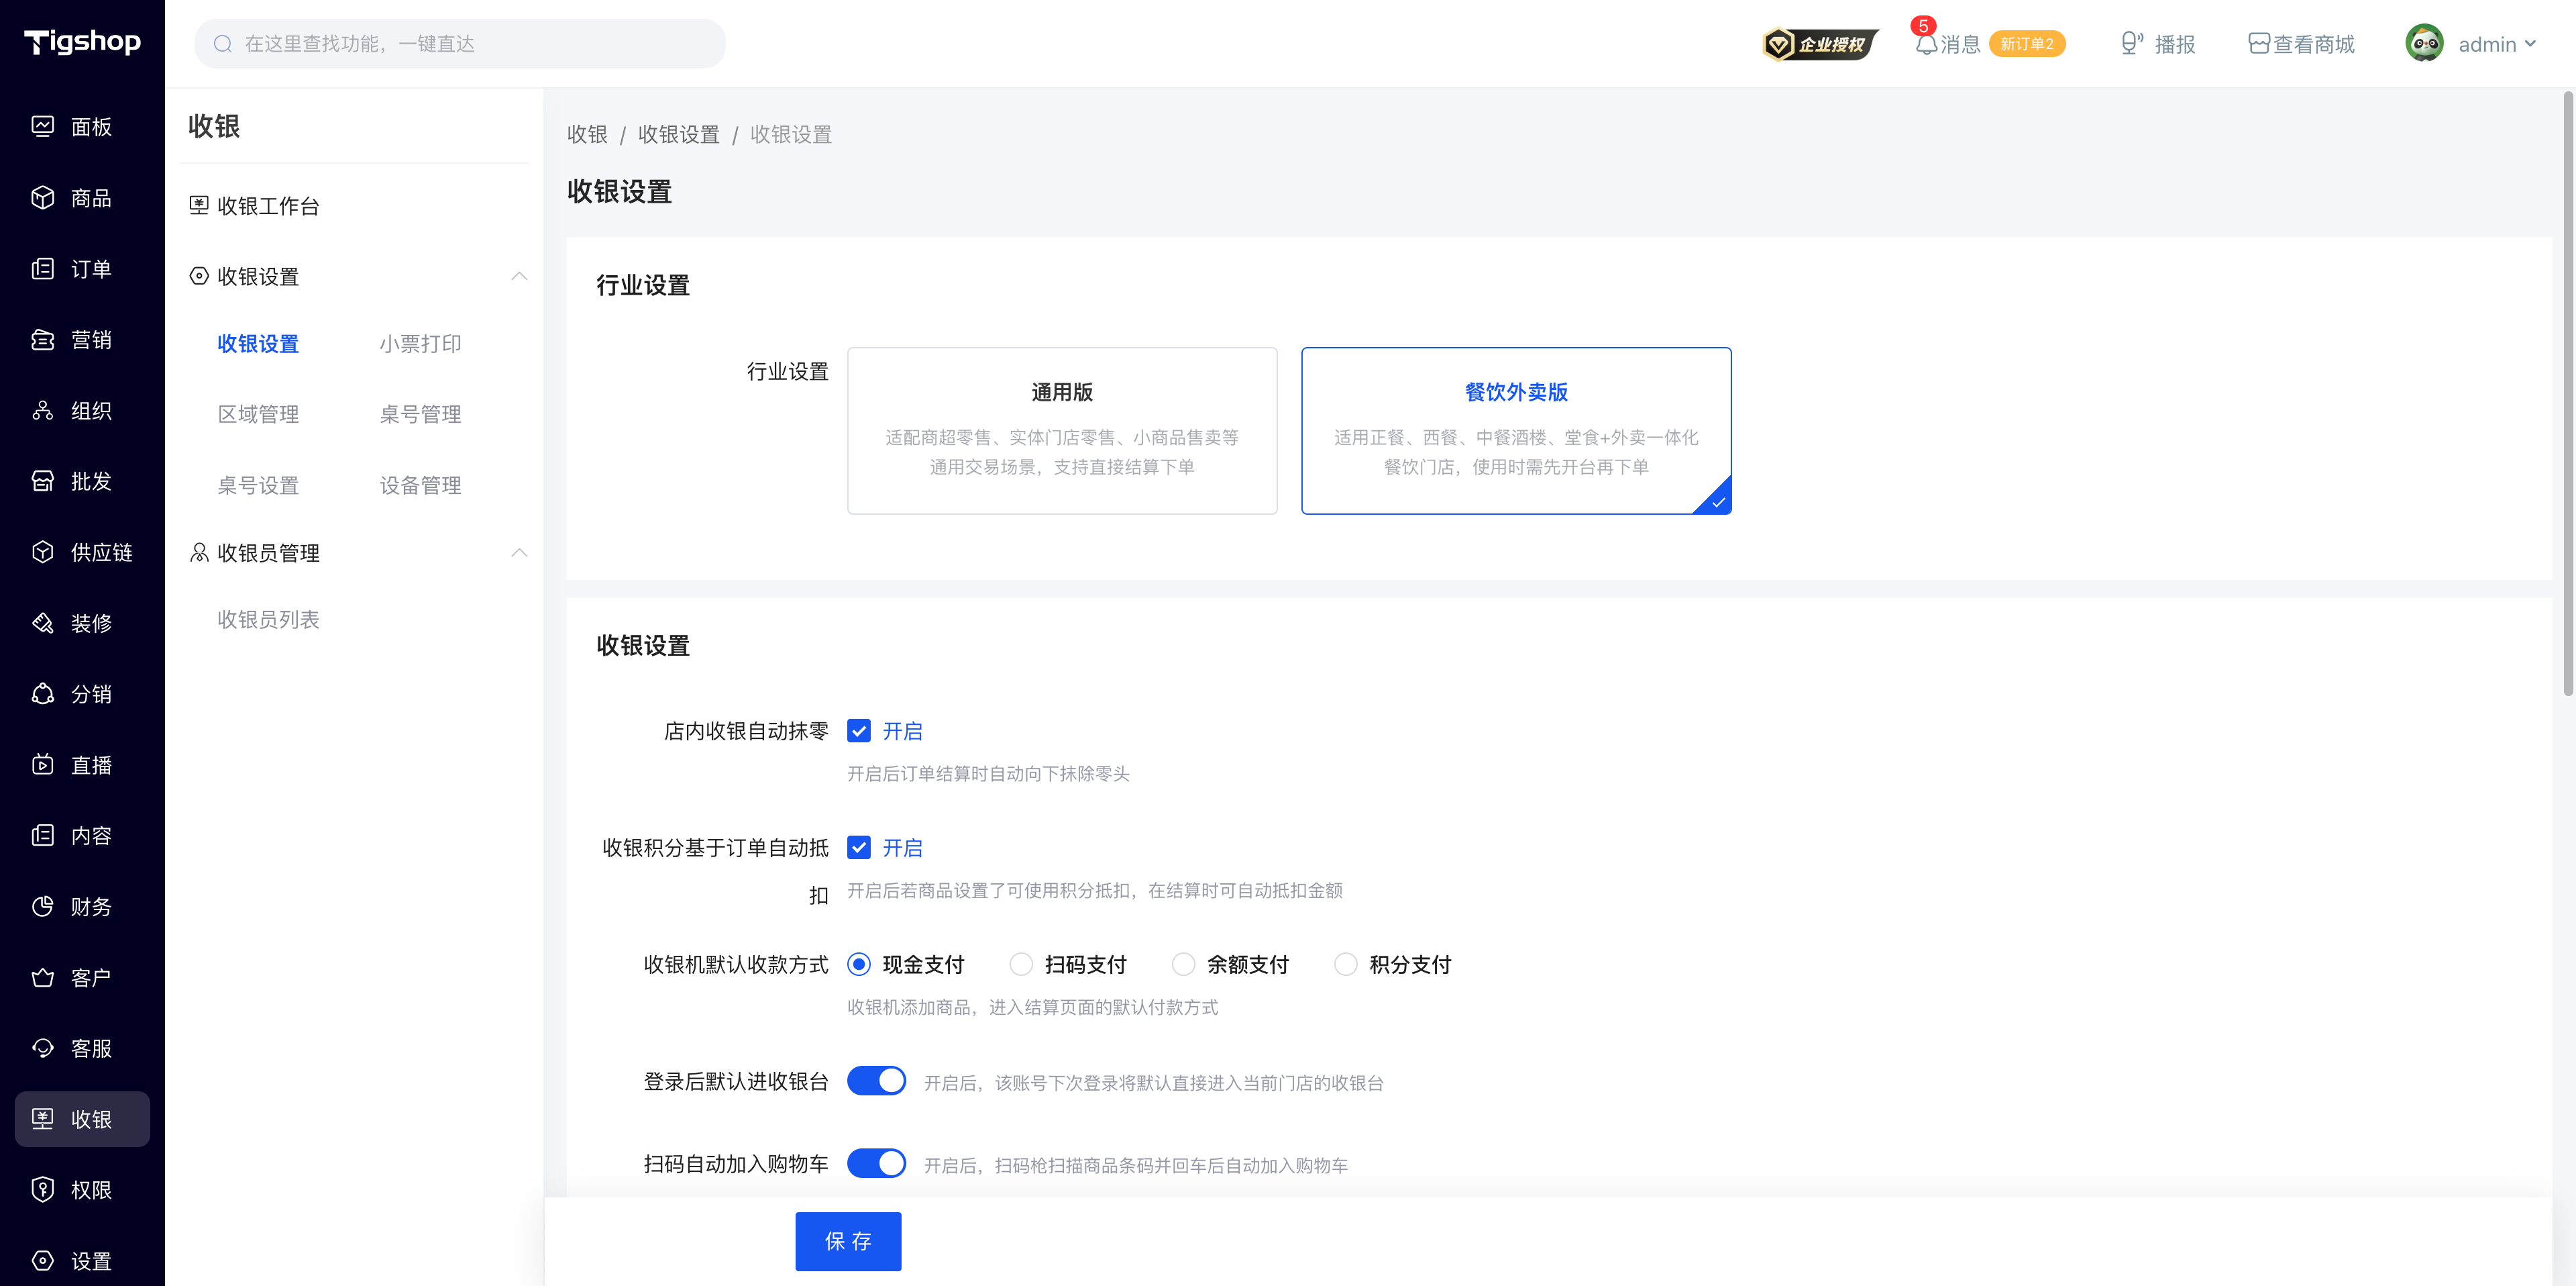Image resolution: width=2576 pixels, height=1286 pixels.
Task: Open the 面板 dashboard icon in sidebar
Action: (42, 126)
